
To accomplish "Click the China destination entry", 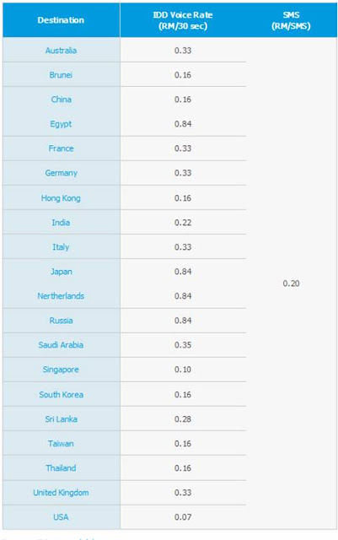I will [x=61, y=100].
